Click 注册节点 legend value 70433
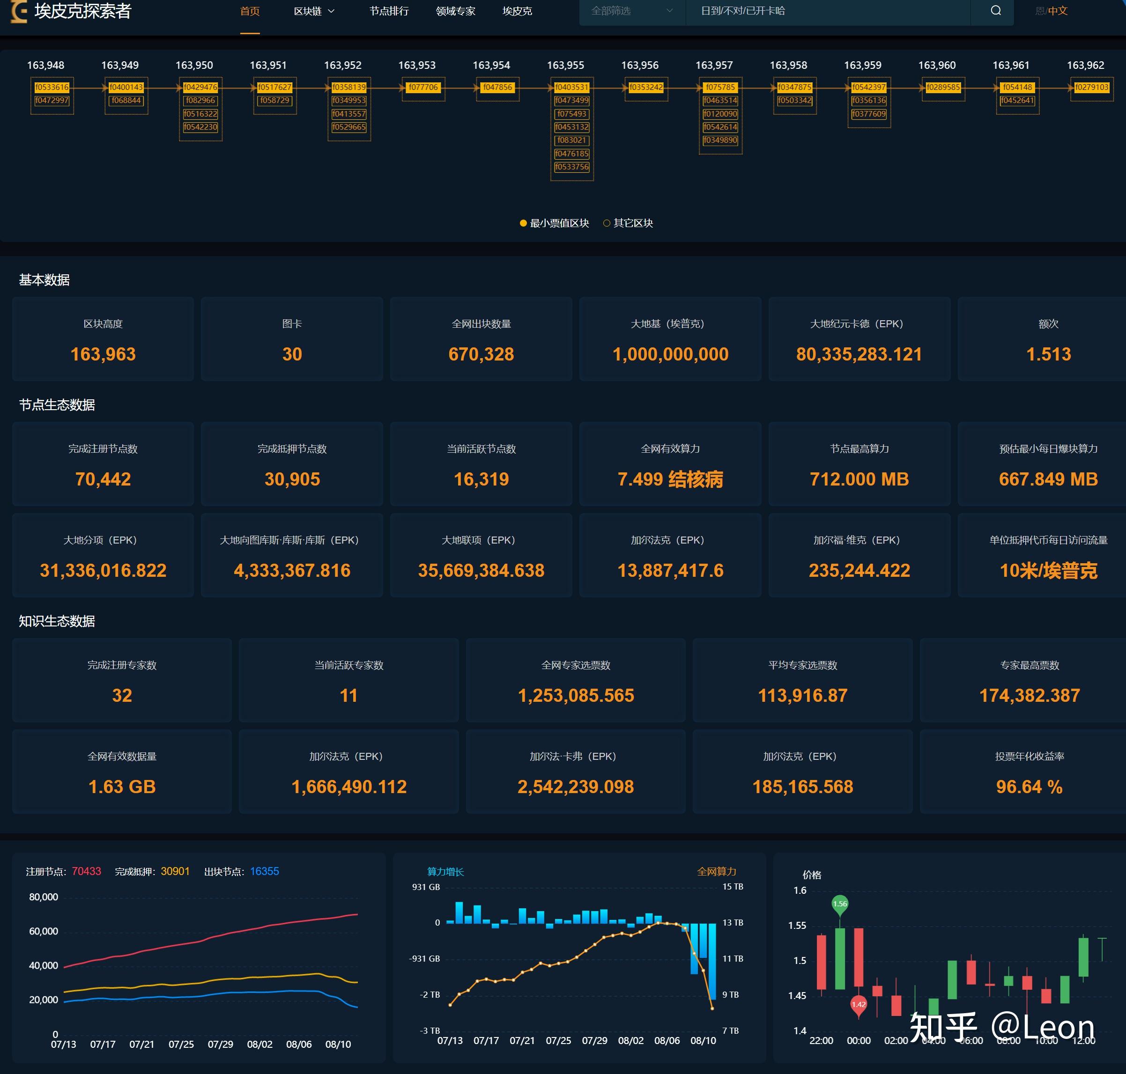Screen dimensions: 1126x1074 coord(87,871)
